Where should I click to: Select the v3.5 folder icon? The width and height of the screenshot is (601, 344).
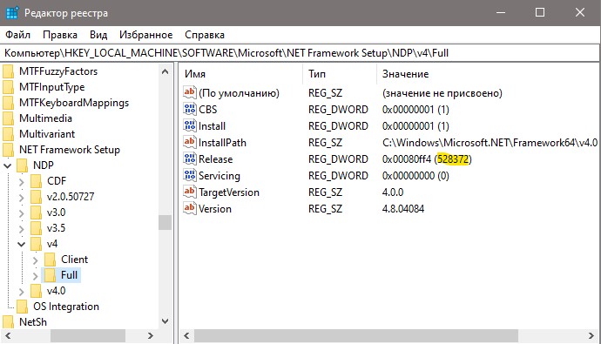(36, 229)
